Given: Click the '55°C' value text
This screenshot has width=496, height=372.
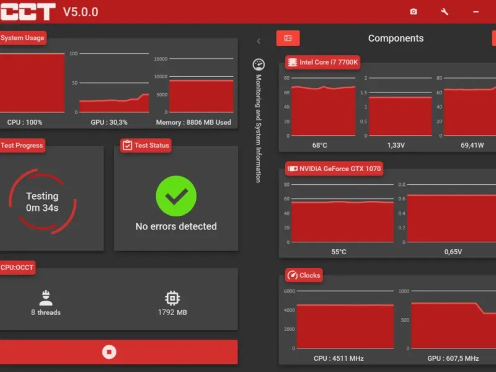Looking at the screenshot, I should click(x=339, y=252).
